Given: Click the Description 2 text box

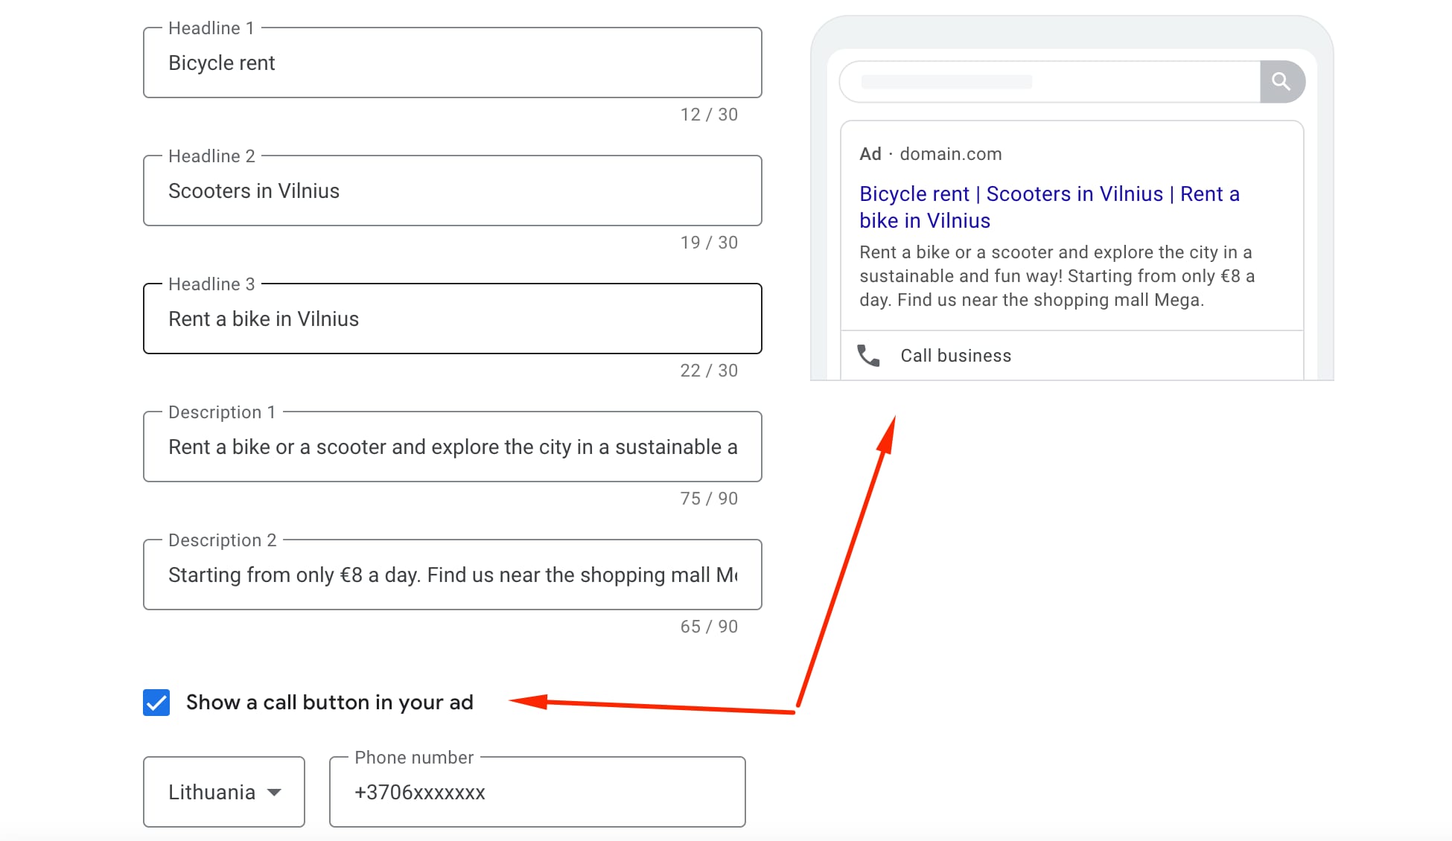Looking at the screenshot, I should click(452, 575).
